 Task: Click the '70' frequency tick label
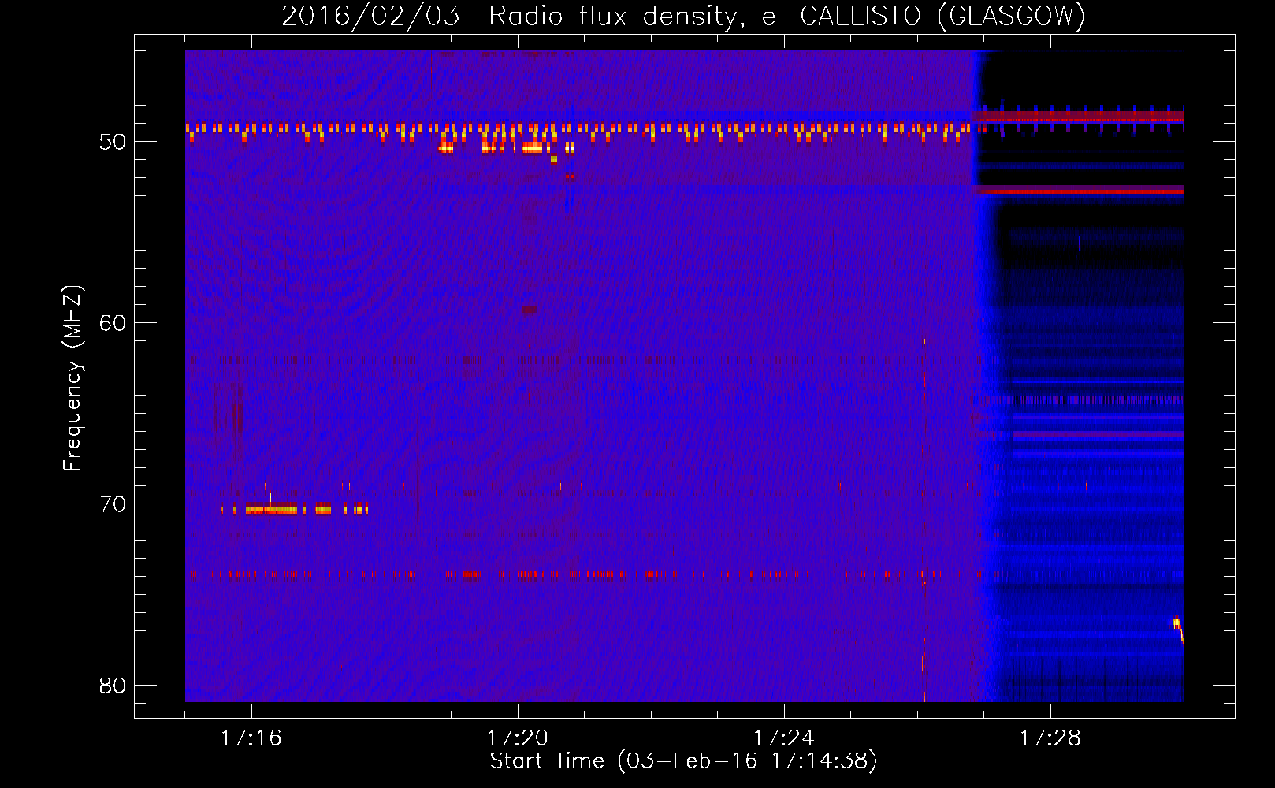click(x=113, y=504)
